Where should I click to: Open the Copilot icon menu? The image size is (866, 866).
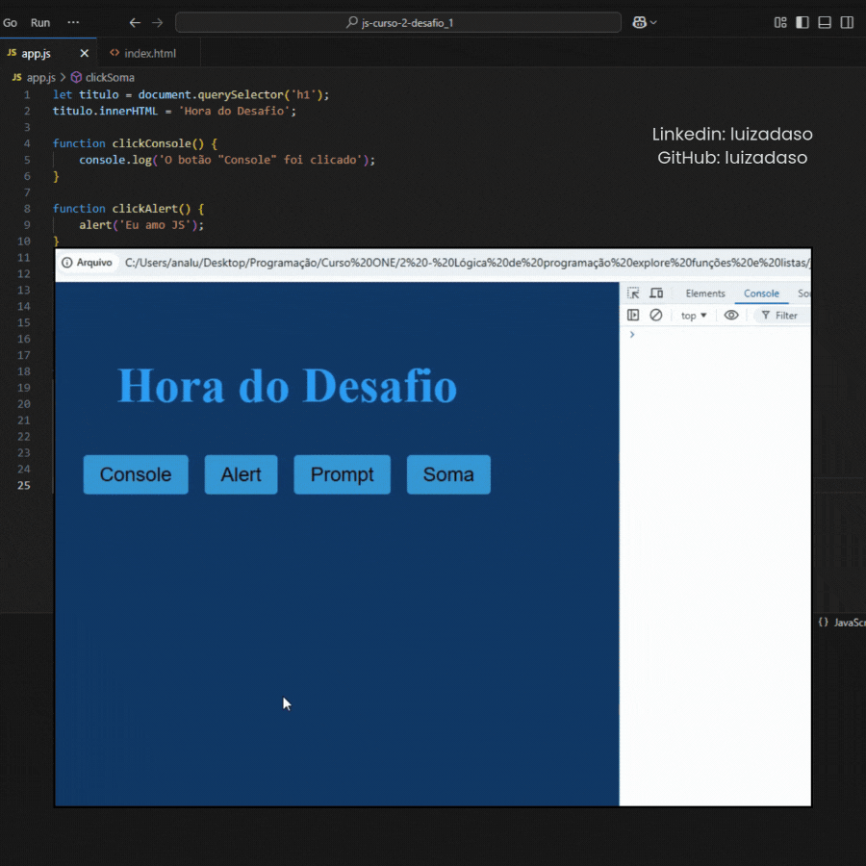[x=639, y=23]
